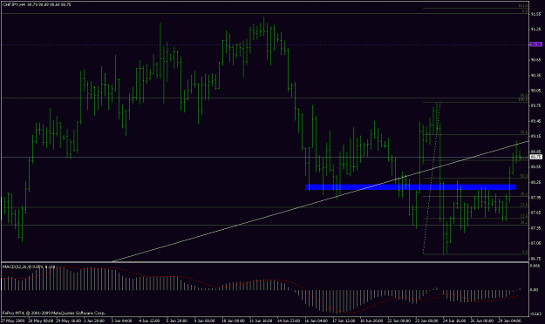Screen dimensions: 545x324
Task: Click the 91.55 price axis label
Action: pyautogui.click(x=535, y=14)
